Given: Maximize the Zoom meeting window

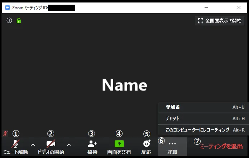Looking at the screenshot, I should (x=222, y=8).
